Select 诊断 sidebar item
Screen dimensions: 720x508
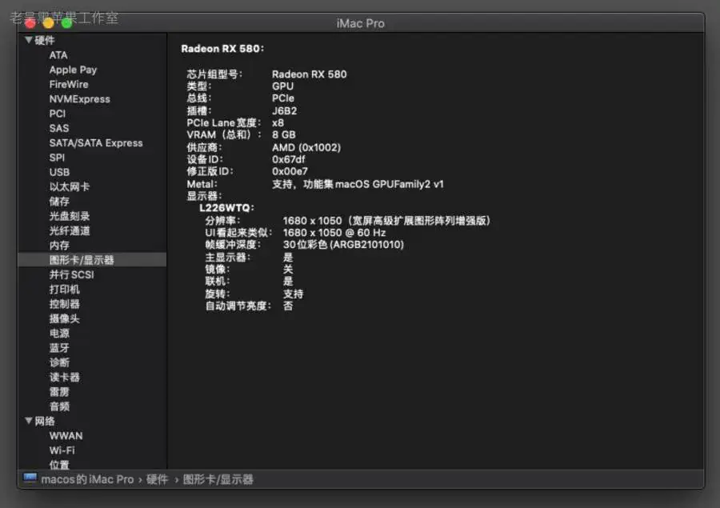(59, 362)
